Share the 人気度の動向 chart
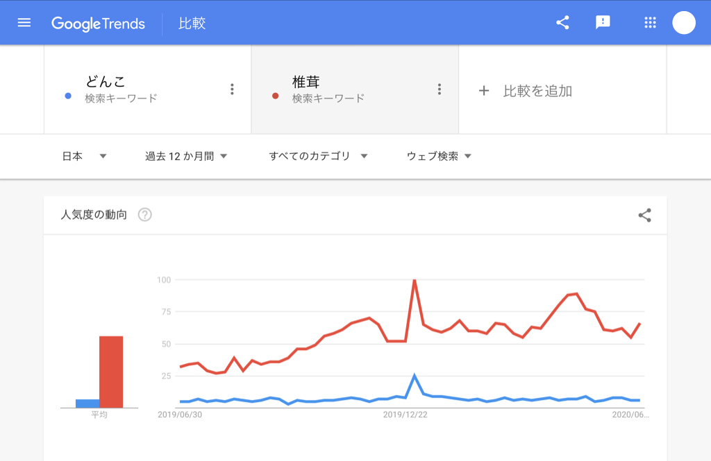This screenshot has height=461, width=711. (x=644, y=215)
